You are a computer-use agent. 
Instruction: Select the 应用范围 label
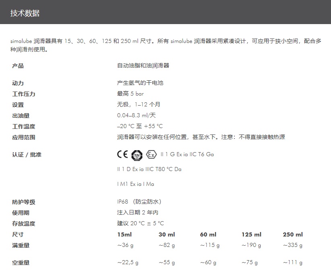click(24, 137)
